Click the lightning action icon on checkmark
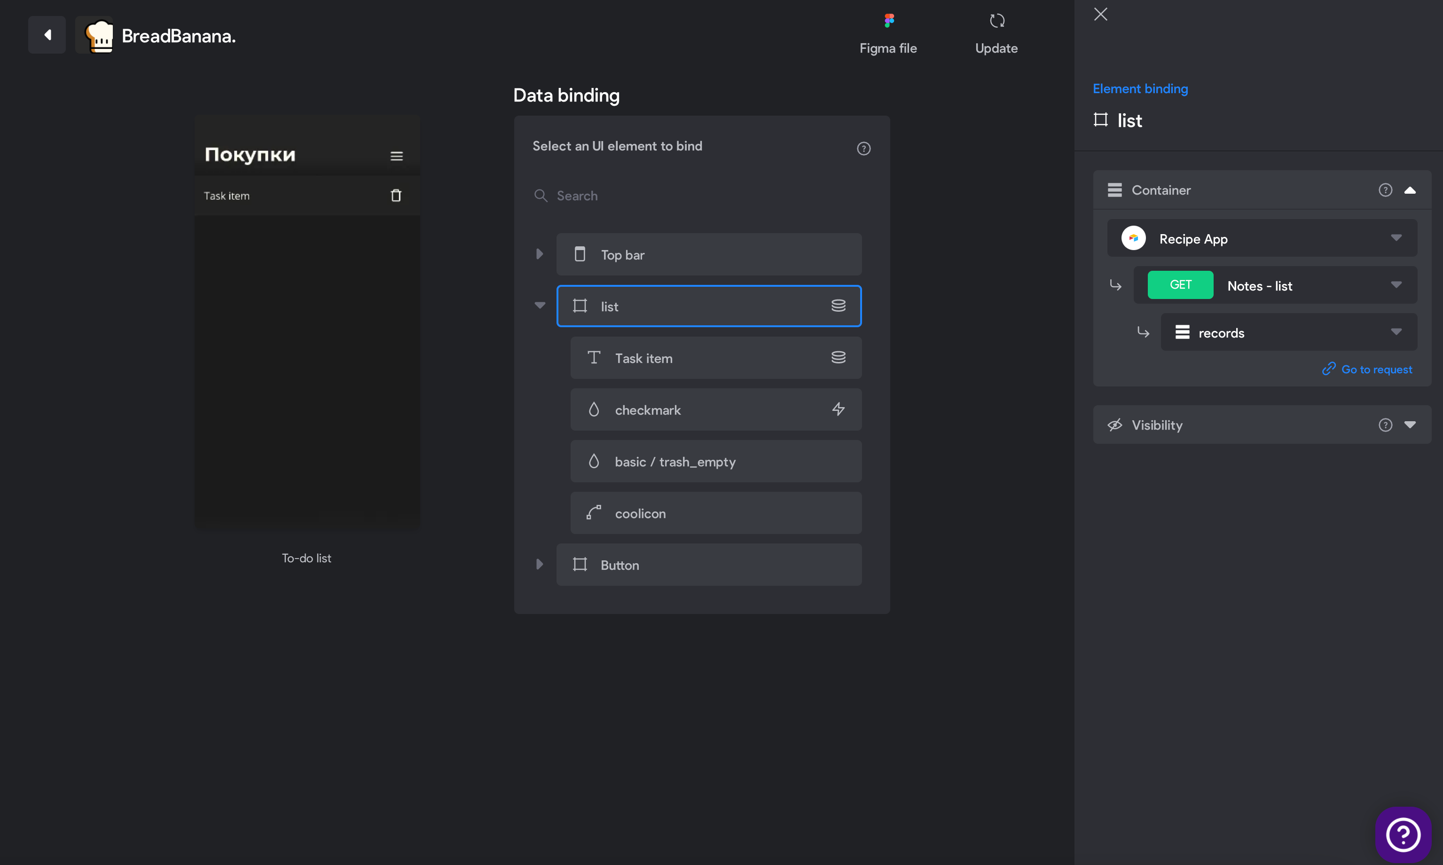This screenshot has height=865, width=1443. [x=838, y=409]
